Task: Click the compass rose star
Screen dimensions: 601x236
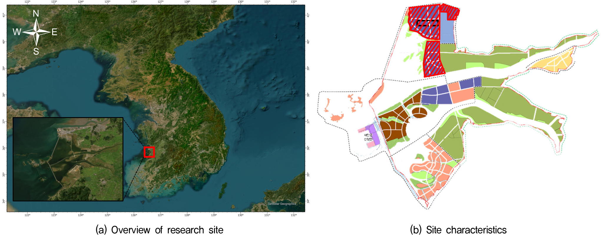Action: point(36,32)
